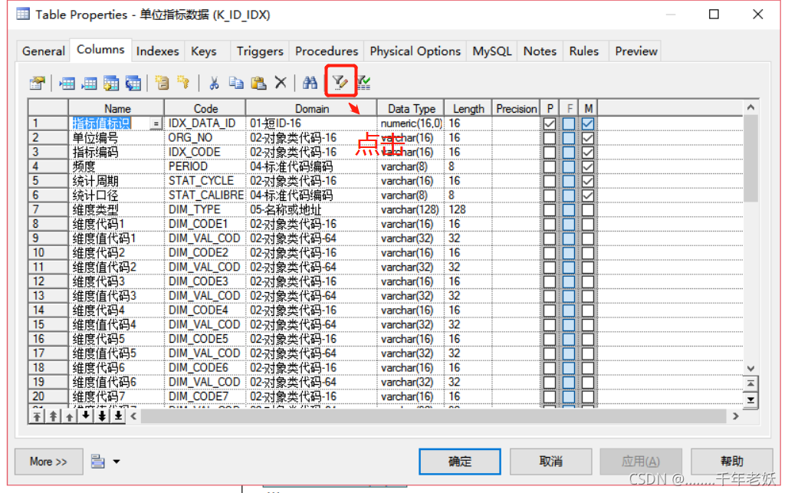Toggle Mandatory checkbox for the STAT_CYCLE row

[588, 181]
